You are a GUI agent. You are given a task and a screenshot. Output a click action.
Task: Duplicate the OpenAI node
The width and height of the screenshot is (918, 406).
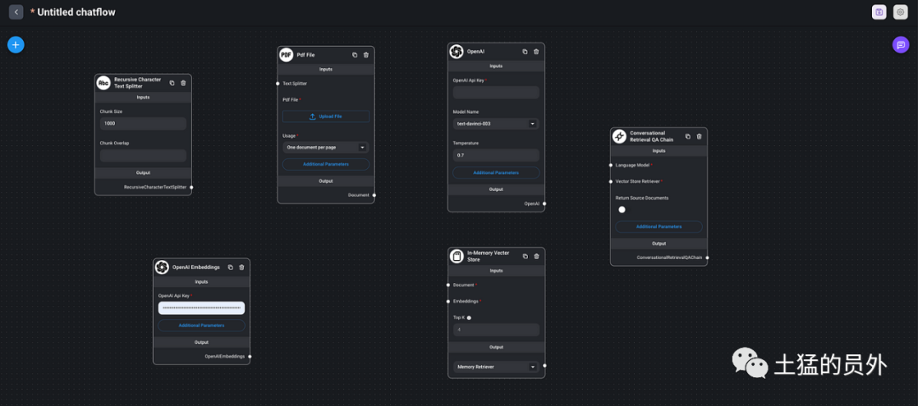[x=524, y=52]
